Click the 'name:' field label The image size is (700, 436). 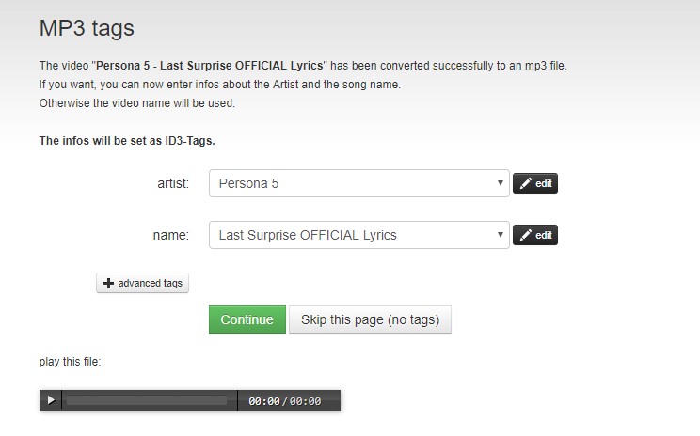click(170, 235)
